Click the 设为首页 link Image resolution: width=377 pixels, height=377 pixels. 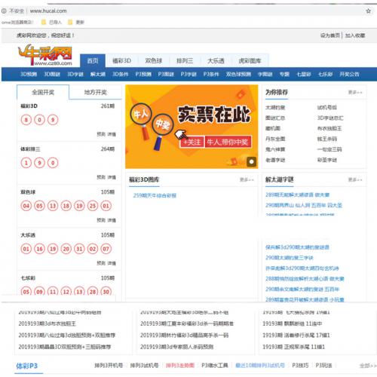pyautogui.click(x=329, y=35)
